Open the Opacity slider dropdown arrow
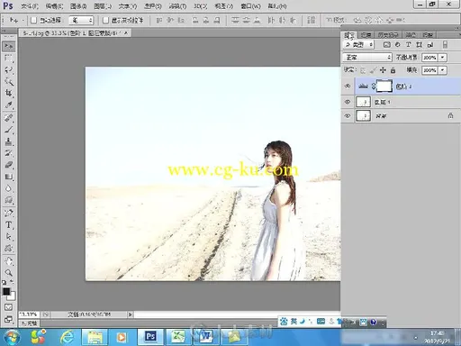This screenshot has height=346, width=461. point(443,58)
